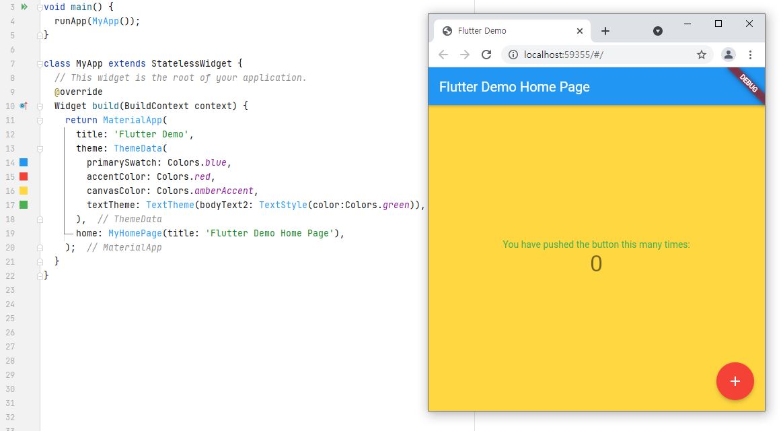This screenshot has width=781, height=431.
Task: Open the blue color swatch on line 14
Action: click(24, 162)
